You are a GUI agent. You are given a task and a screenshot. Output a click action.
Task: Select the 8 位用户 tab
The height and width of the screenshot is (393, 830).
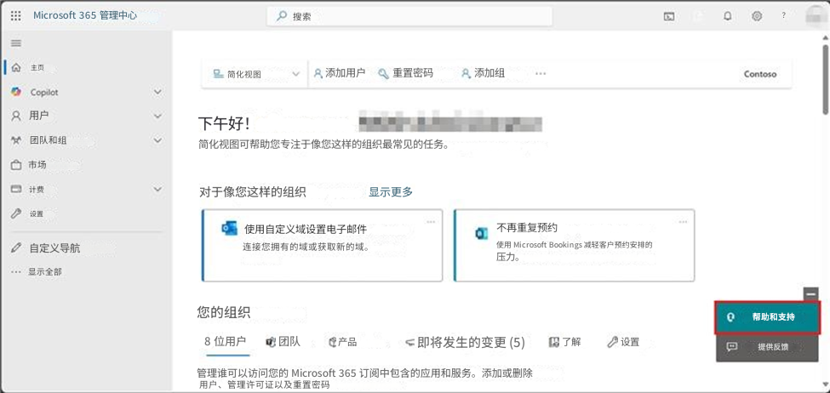(225, 342)
